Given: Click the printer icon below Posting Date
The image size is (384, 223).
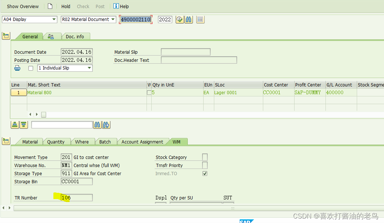Looking at the screenshot, I should click(x=17, y=68).
